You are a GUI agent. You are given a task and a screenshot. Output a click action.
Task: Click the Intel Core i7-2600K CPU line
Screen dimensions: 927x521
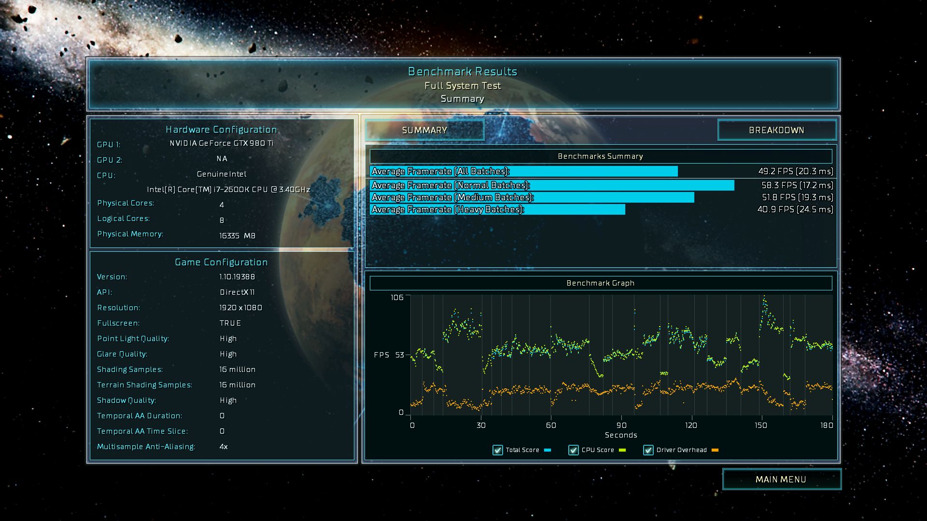[228, 190]
